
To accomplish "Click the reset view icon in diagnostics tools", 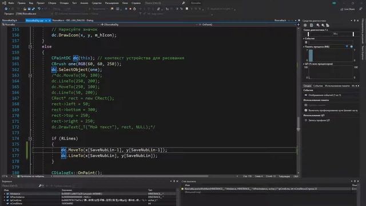I will [328, 25].
